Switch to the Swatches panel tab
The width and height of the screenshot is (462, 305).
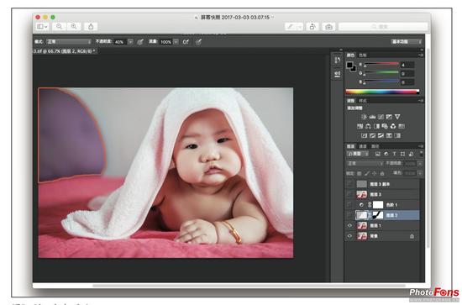(363, 55)
